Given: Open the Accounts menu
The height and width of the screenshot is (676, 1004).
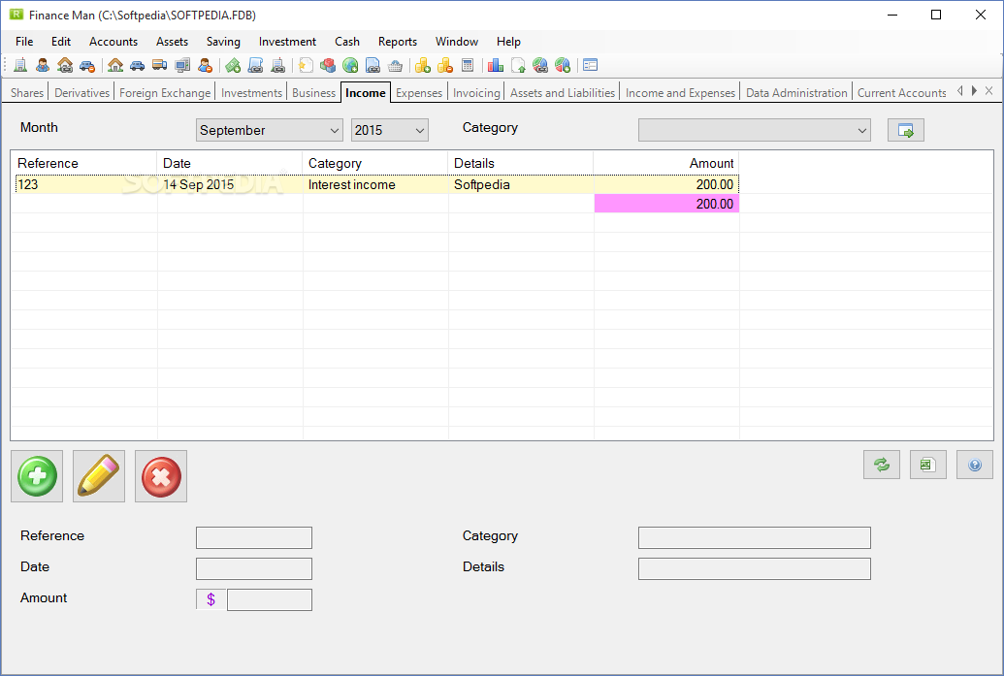Looking at the screenshot, I should (x=113, y=42).
